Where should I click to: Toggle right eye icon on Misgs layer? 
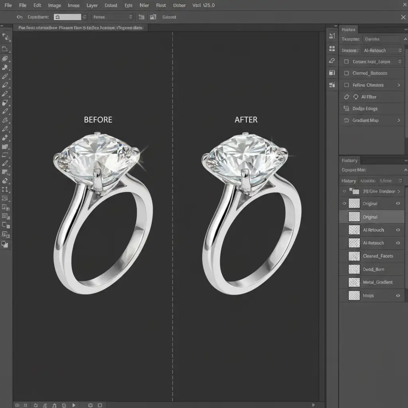[398, 296]
